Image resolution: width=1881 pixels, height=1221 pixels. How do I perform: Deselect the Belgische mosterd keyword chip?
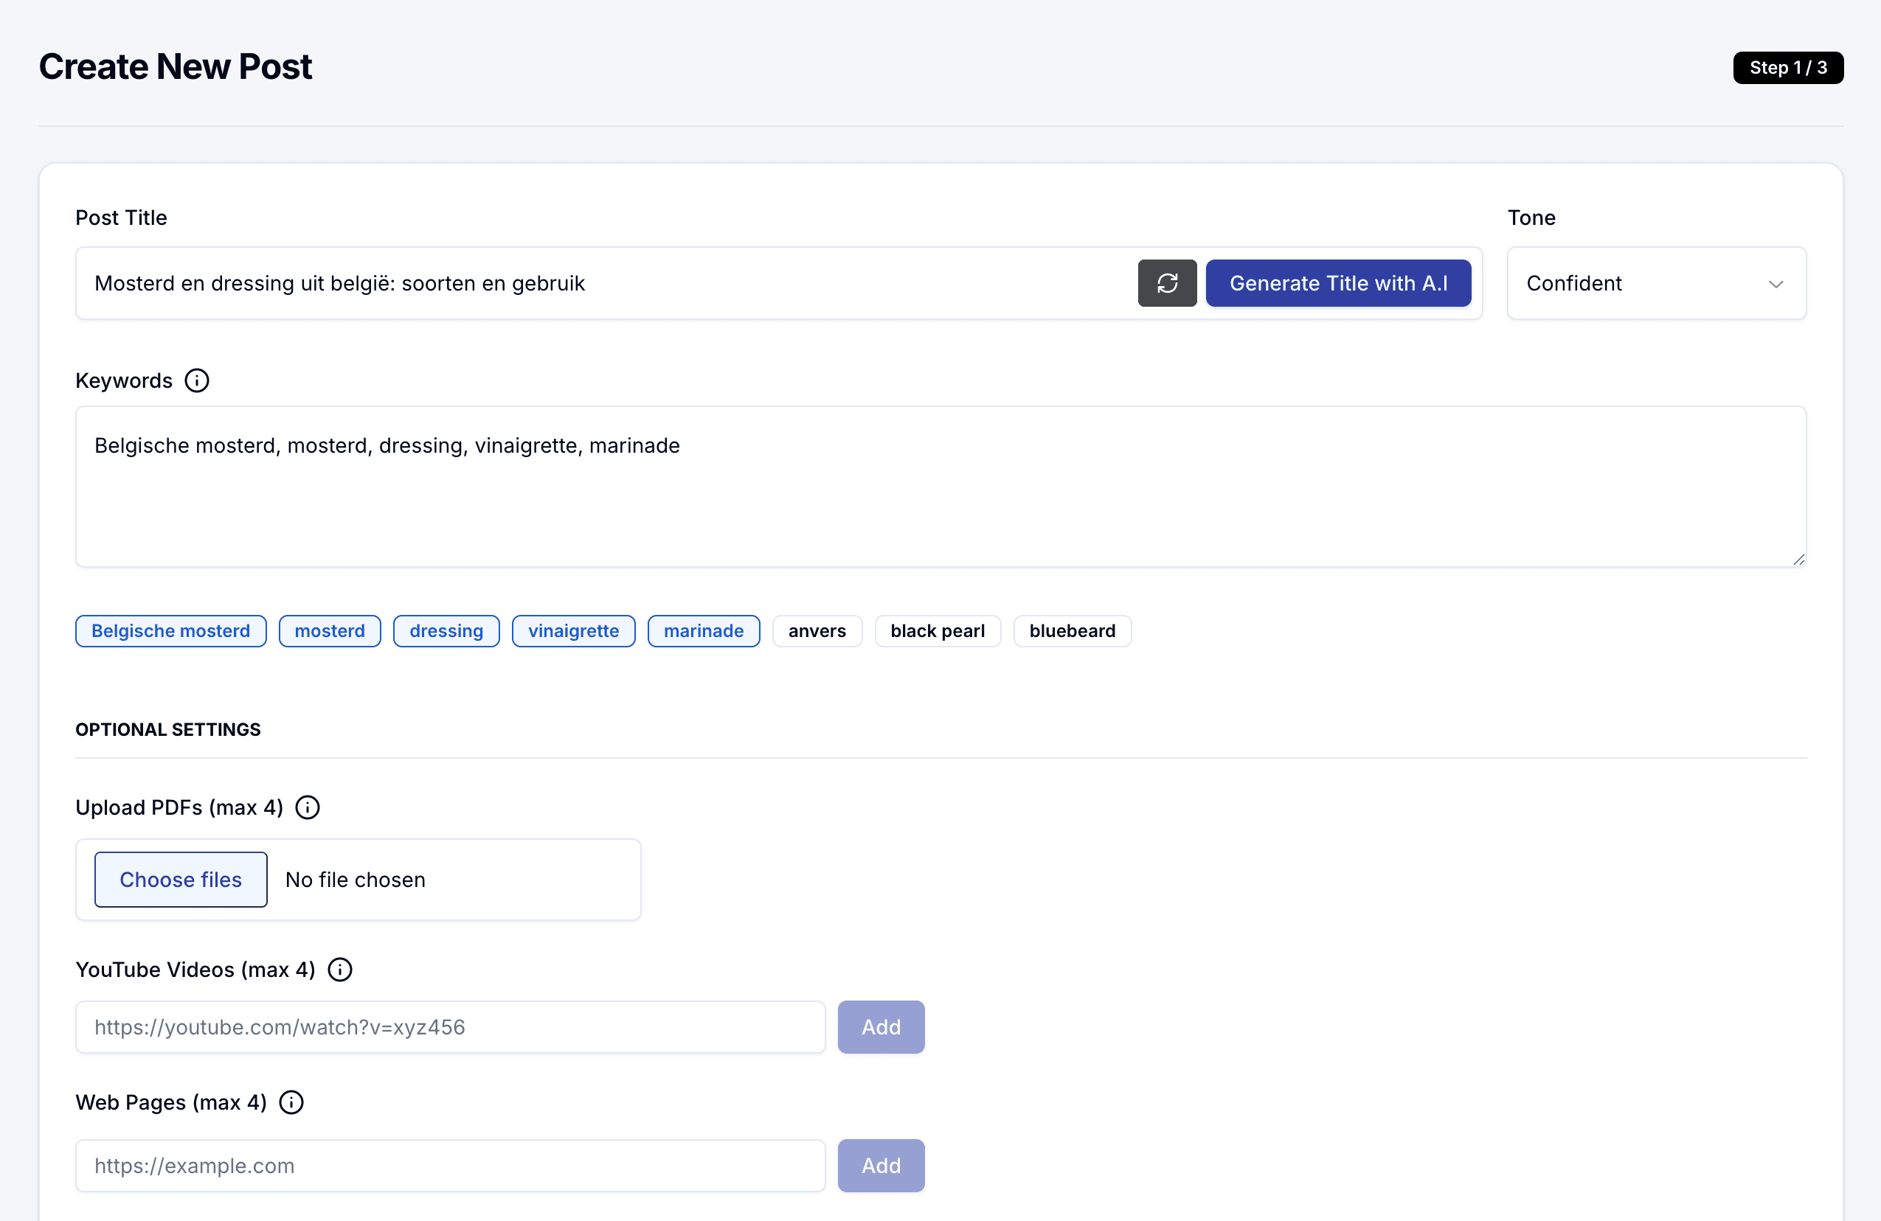coord(170,631)
